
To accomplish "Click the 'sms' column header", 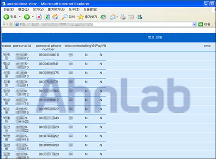I will point(207,46).
